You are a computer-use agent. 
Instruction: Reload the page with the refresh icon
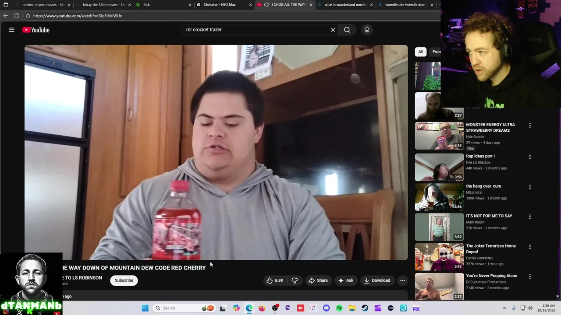point(16,16)
